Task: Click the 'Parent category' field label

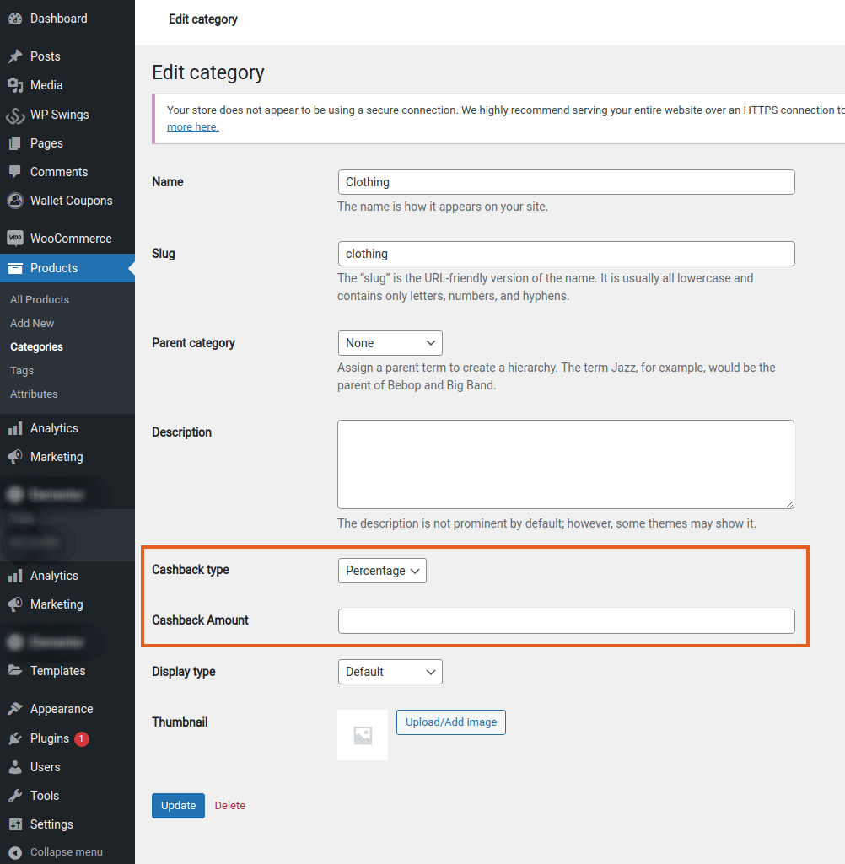Action: pyautogui.click(x=193, y=343)
